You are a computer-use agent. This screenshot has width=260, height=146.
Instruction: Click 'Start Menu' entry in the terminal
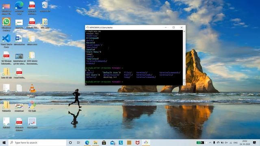click(x=93, y=52)
